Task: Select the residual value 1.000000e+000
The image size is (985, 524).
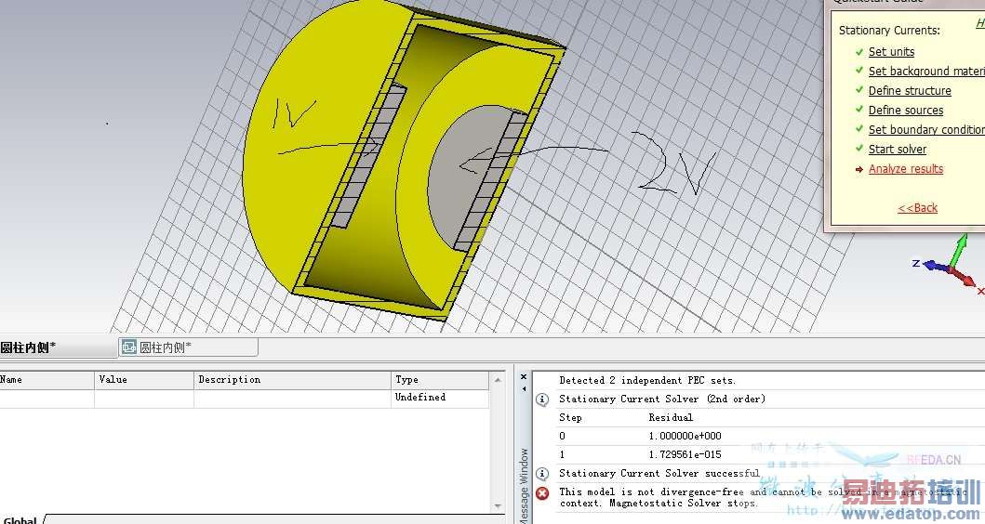Action: pyautogui.click(x=685, y=436)
